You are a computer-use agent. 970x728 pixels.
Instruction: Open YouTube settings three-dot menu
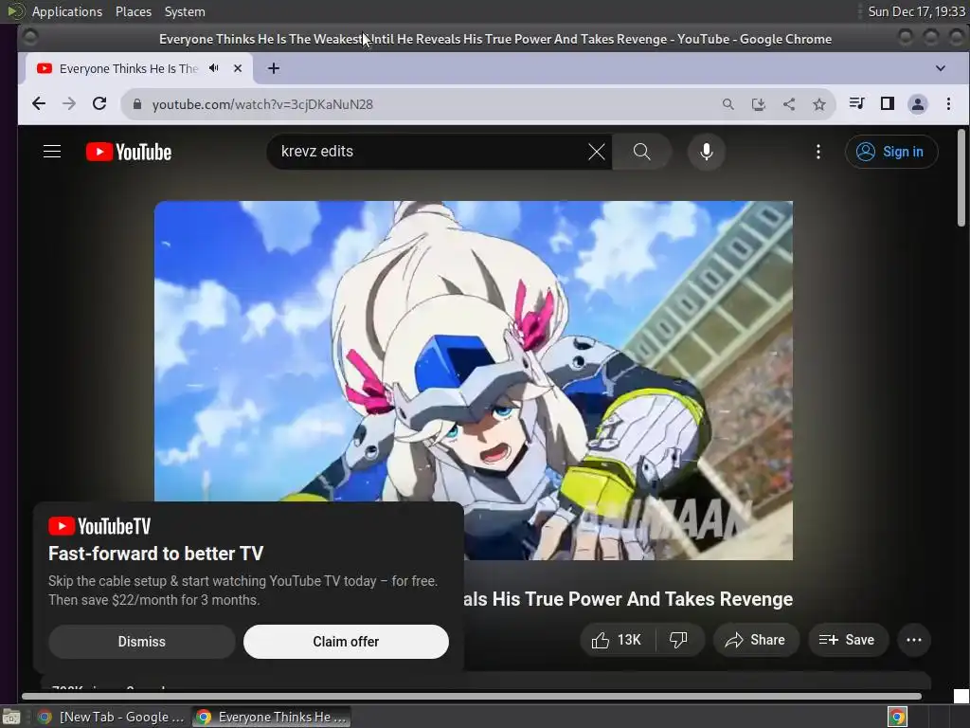point(818,152)
